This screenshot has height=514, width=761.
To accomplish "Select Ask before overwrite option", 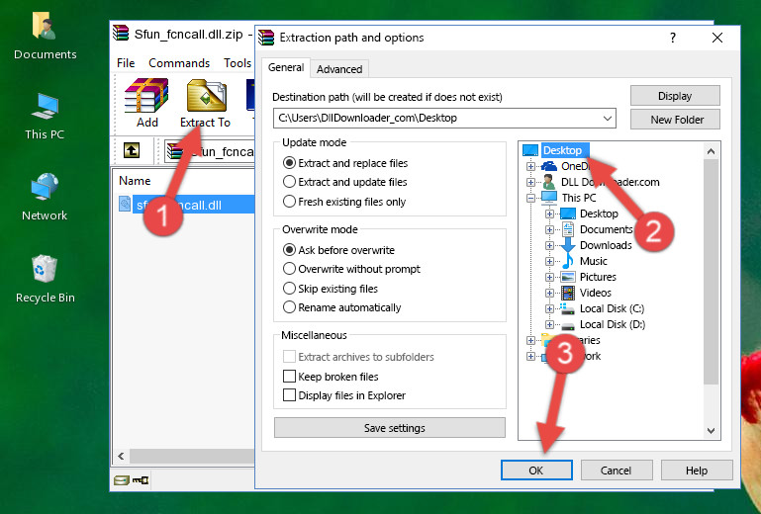I will [x=289, y=250].
